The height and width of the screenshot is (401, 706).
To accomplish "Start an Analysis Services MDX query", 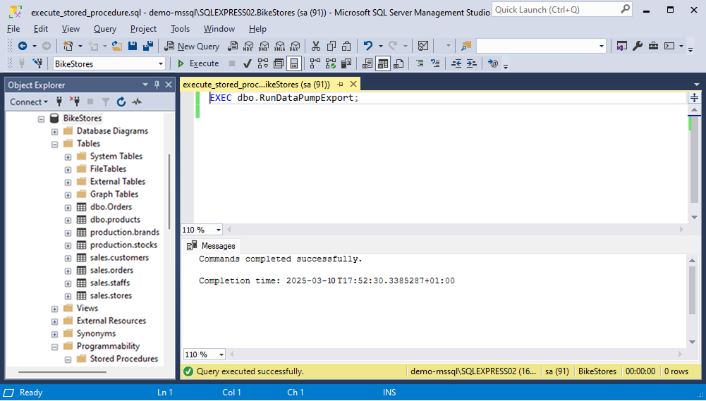I will (248, 46).
